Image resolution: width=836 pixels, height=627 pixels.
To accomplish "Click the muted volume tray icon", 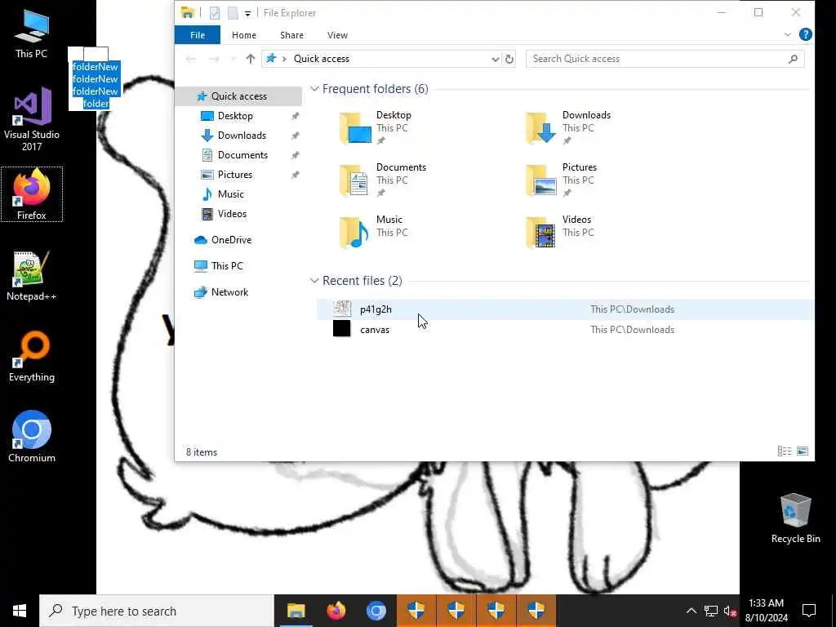I will tap(730, 611).
